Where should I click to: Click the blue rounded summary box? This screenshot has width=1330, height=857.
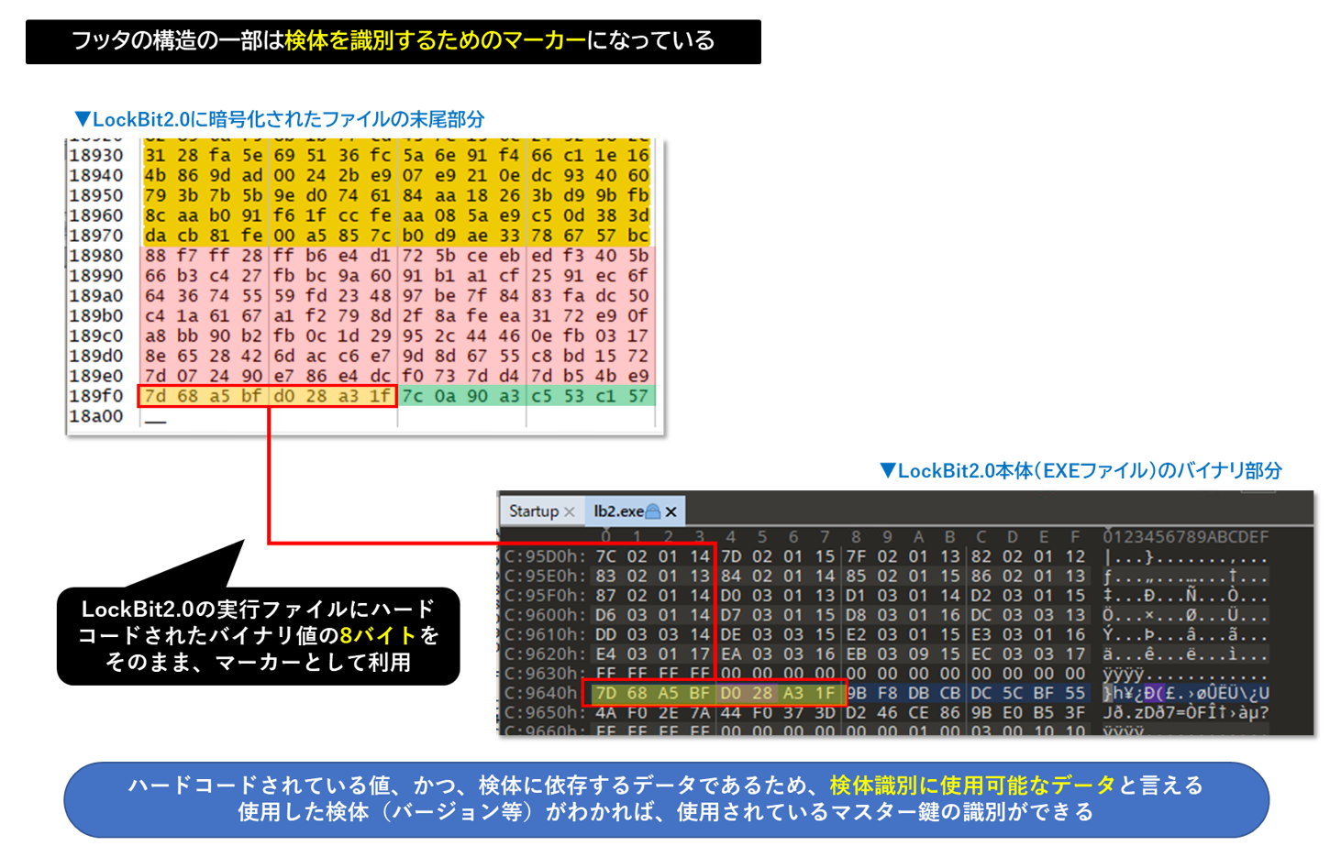(x=666, y=799)
